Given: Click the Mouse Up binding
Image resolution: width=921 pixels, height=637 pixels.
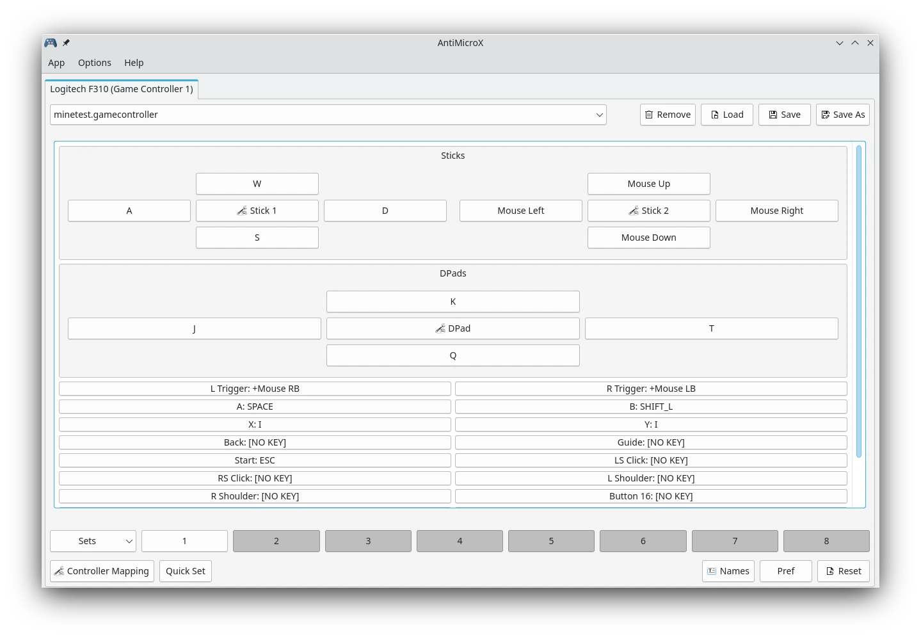Looking at the screenshot, I should (649, 184).
